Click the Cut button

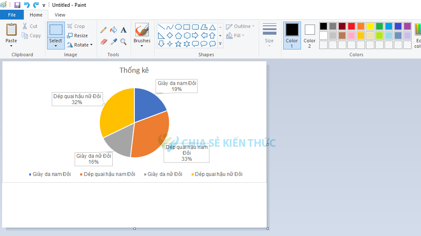(x=30, y=26)
